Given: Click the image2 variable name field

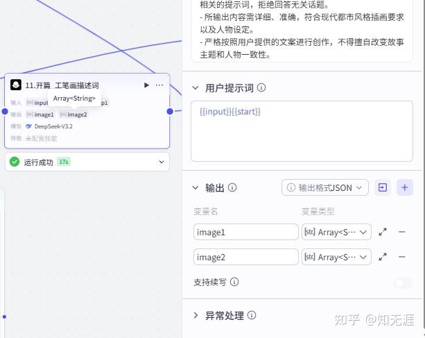Looking at the screenshot, I should coord(246,257).
